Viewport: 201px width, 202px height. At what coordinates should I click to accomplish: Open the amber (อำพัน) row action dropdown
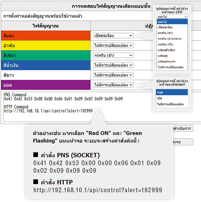pyautogui.click(x=113, y=46)
